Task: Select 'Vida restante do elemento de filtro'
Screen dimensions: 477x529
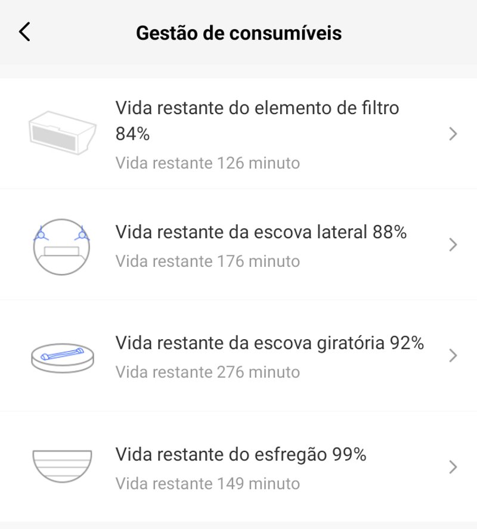Action: coord(257,108)
